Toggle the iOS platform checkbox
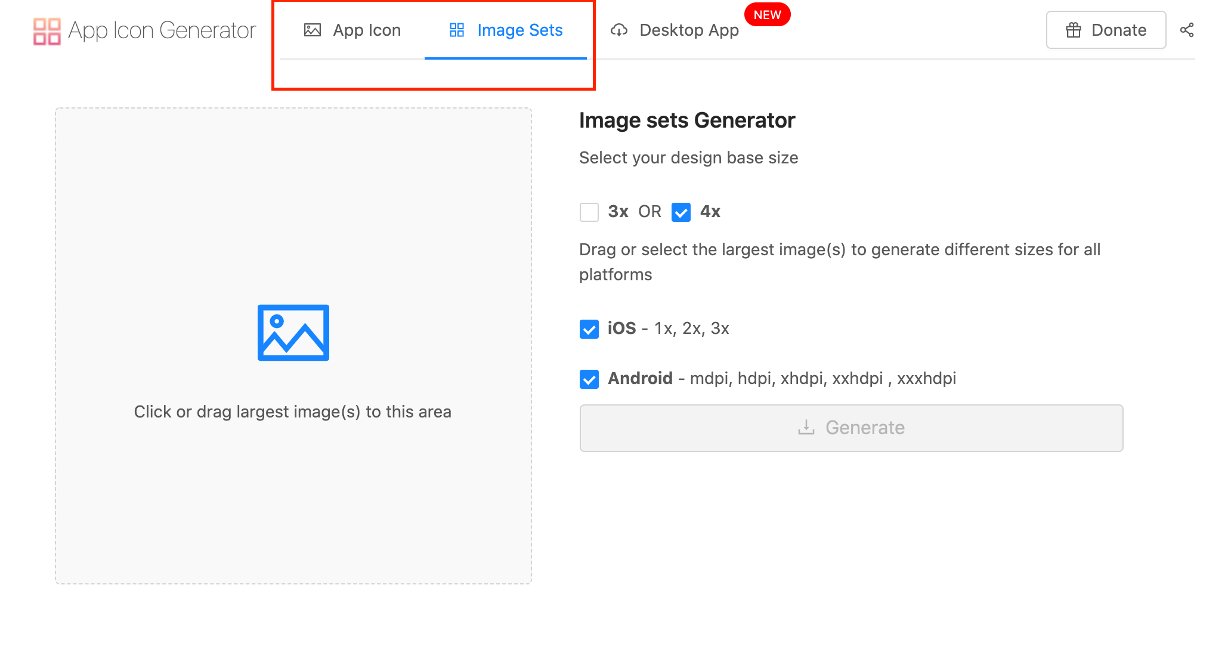This screenshot has height=656, width=1231. point(589,329)
